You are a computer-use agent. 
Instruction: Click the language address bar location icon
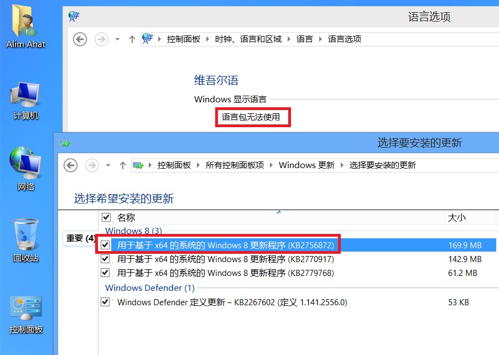tap(147, 39)
